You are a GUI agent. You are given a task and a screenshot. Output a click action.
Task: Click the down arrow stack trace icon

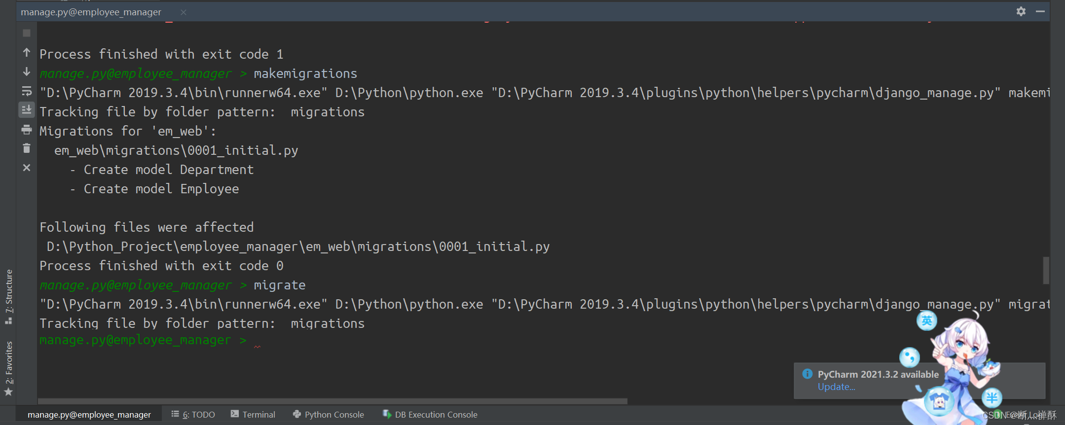27,71
